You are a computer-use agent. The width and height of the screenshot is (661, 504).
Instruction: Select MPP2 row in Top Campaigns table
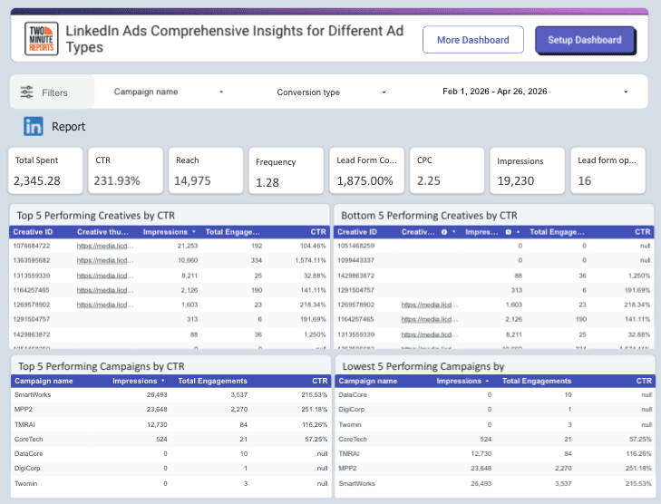(170, 410)
